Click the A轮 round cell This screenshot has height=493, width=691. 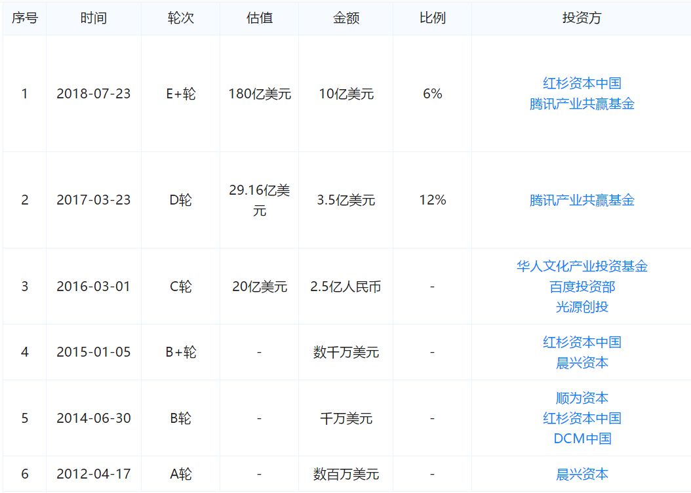(x=181, y=474)
